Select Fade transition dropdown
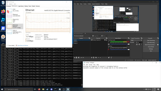This screenshot has height=91, width=161. point(136,40)
